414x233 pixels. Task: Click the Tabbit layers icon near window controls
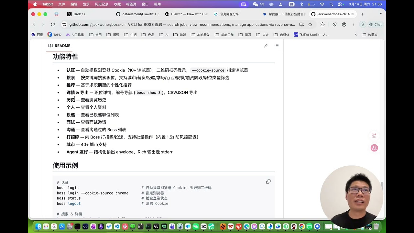[57, 14]
